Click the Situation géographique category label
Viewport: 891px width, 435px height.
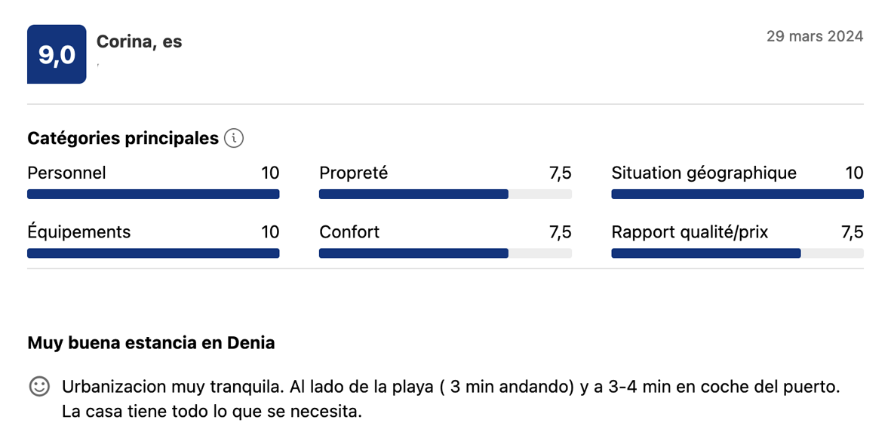click(x=703, y=173)
